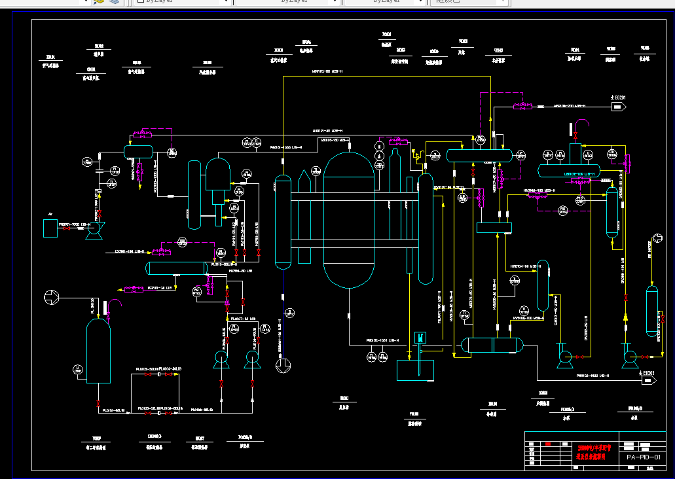This screenshot has width=675, height=479.
Task: Click the tall narrow vessel at far right
Action: click(x=652, y=311)
